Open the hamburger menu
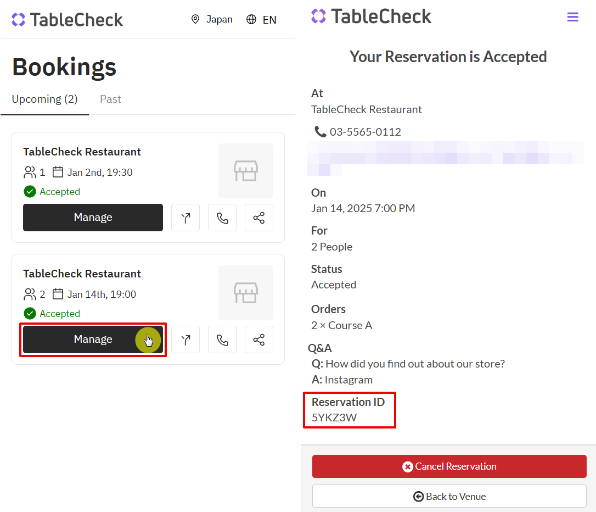This screenshot has width=596, height=512. [x=572, y=17]
